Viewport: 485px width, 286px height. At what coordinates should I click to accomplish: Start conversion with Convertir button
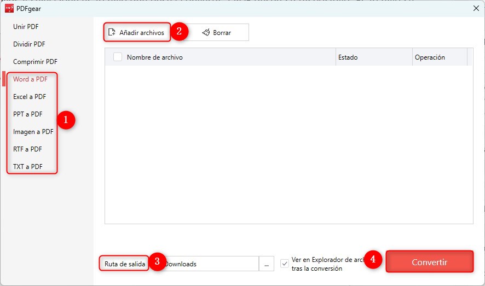point(430,261)
